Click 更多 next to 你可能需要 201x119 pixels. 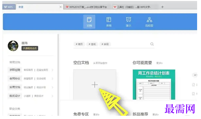159,63
